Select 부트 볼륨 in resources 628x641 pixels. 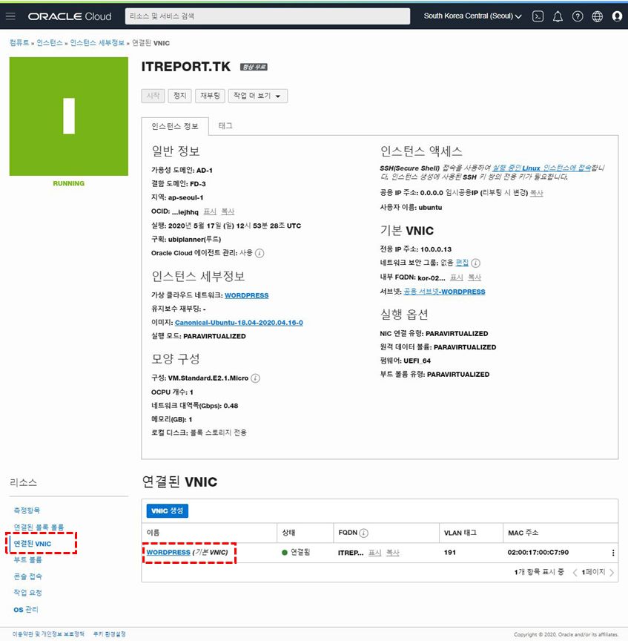(27, 559)
